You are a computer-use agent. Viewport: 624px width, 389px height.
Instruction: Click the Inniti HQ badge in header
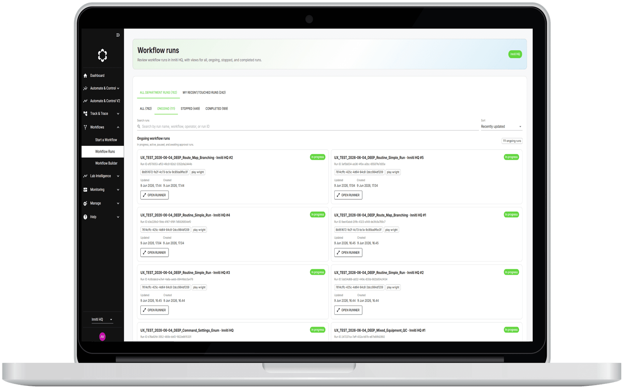[515, 54]
